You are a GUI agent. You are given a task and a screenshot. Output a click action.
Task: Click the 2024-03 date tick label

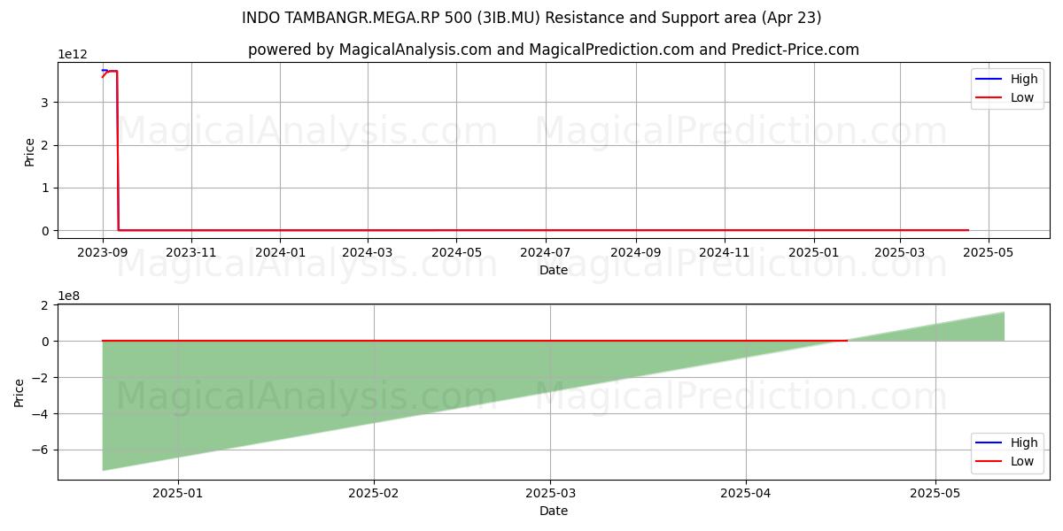pyautogui.click(x=368, y=252)
